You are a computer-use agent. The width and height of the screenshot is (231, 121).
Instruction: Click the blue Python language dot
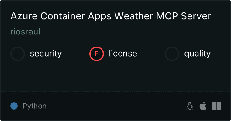(14, 106)
